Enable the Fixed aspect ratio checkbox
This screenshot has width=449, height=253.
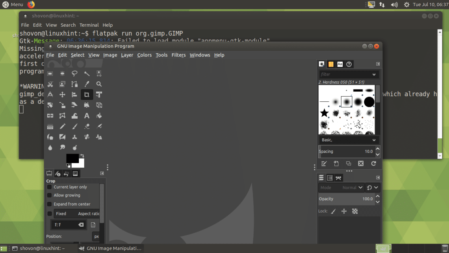click(49, 214)
